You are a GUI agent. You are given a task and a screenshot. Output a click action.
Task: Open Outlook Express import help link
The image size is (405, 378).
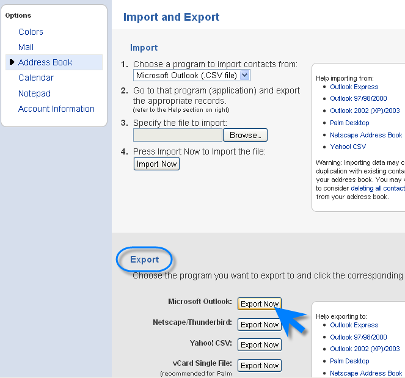coord(354,87)
